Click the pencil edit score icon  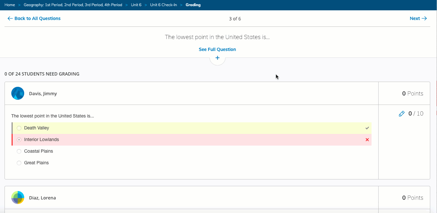[402, 114]
